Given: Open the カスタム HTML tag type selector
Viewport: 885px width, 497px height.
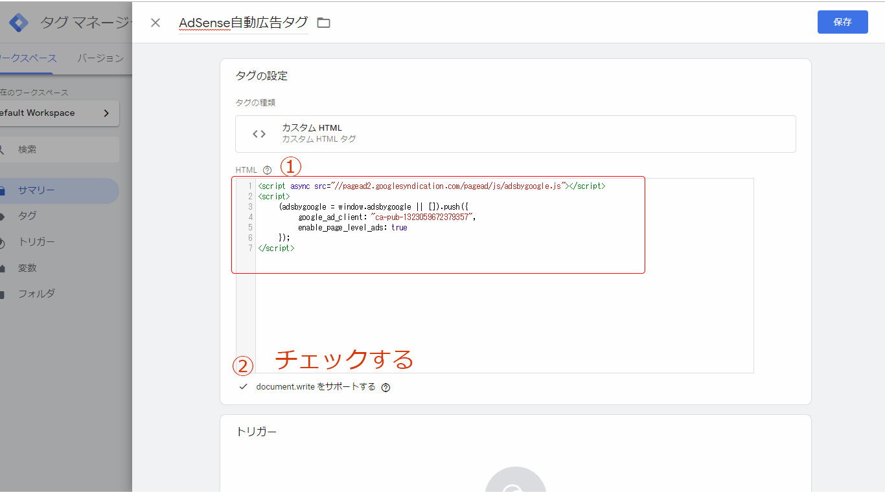Looking at the screenshot, I should click(x=516, y=134).
